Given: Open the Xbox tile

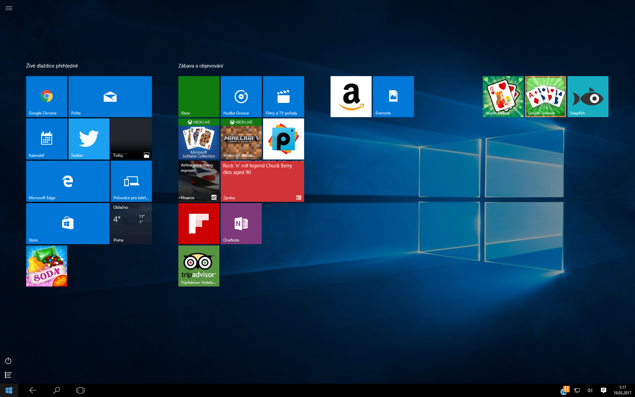Looking at the screenshot, I should 199,97.
